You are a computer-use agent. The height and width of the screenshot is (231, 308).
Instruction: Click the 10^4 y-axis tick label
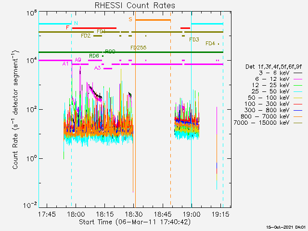(x=32, y=60)
